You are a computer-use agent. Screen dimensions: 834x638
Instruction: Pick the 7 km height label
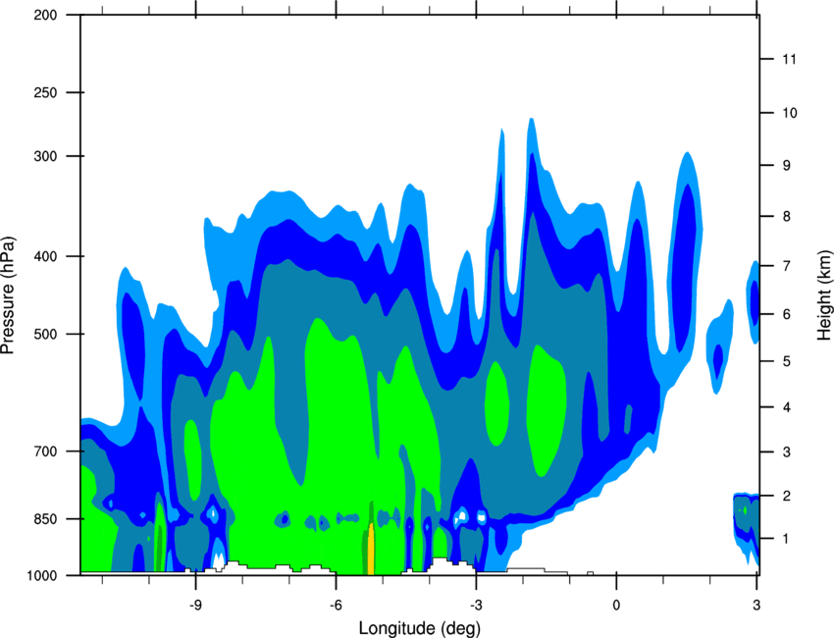tap(787, 266)
